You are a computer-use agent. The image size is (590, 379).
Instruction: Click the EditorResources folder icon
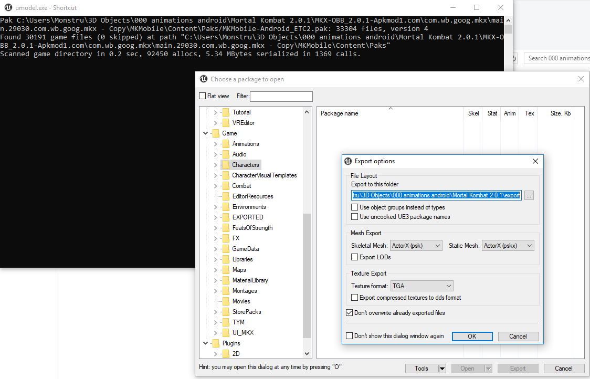[226, 196]
